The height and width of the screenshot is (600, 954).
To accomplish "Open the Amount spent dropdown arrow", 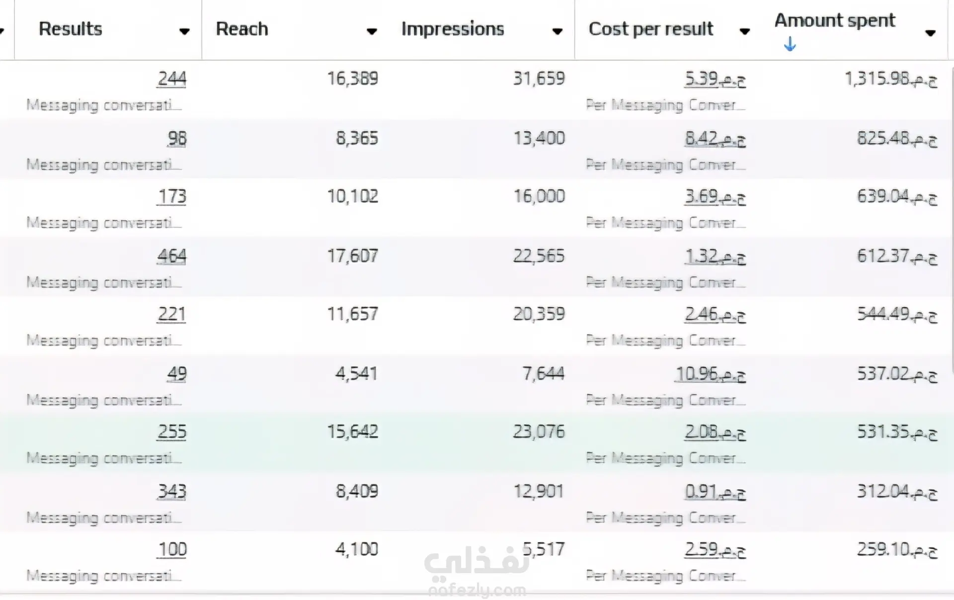I will coord(930,33).
